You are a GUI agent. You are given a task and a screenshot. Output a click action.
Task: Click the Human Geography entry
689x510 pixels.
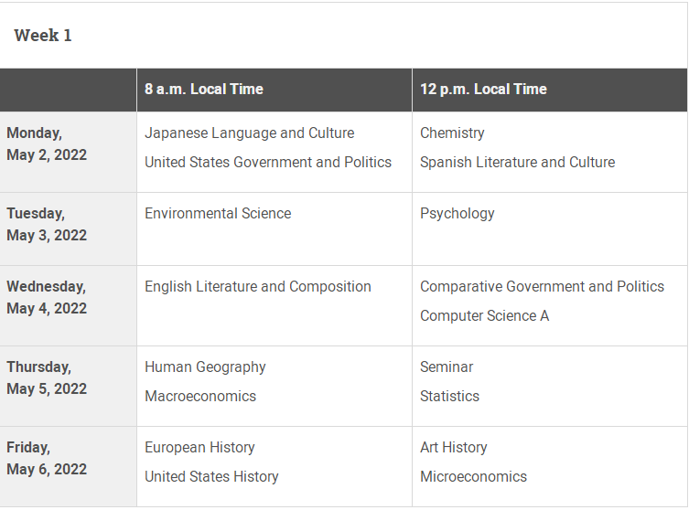click(205, 367)
